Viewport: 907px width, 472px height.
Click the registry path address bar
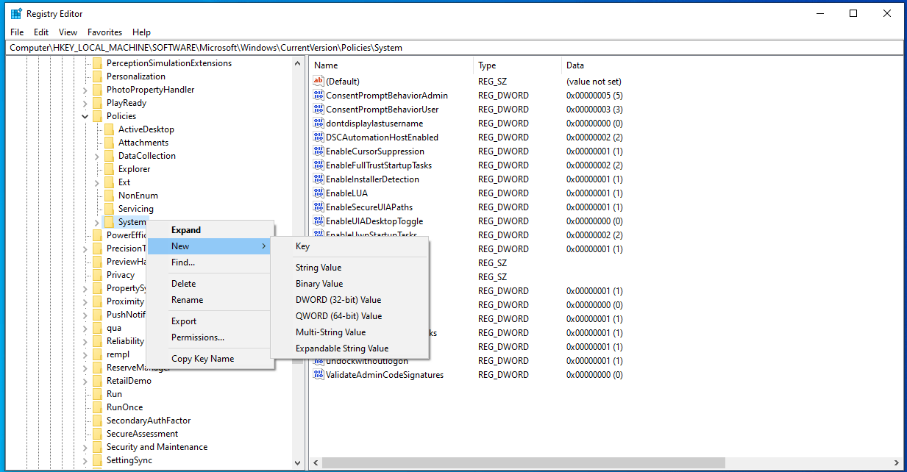pyautogui.click(x=453, y=48)
